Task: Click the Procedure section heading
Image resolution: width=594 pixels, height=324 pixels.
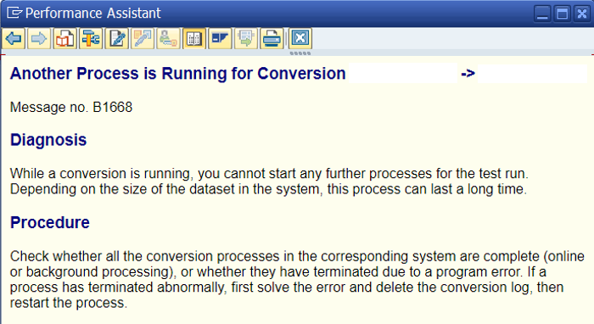Action: tap(50, 222)
